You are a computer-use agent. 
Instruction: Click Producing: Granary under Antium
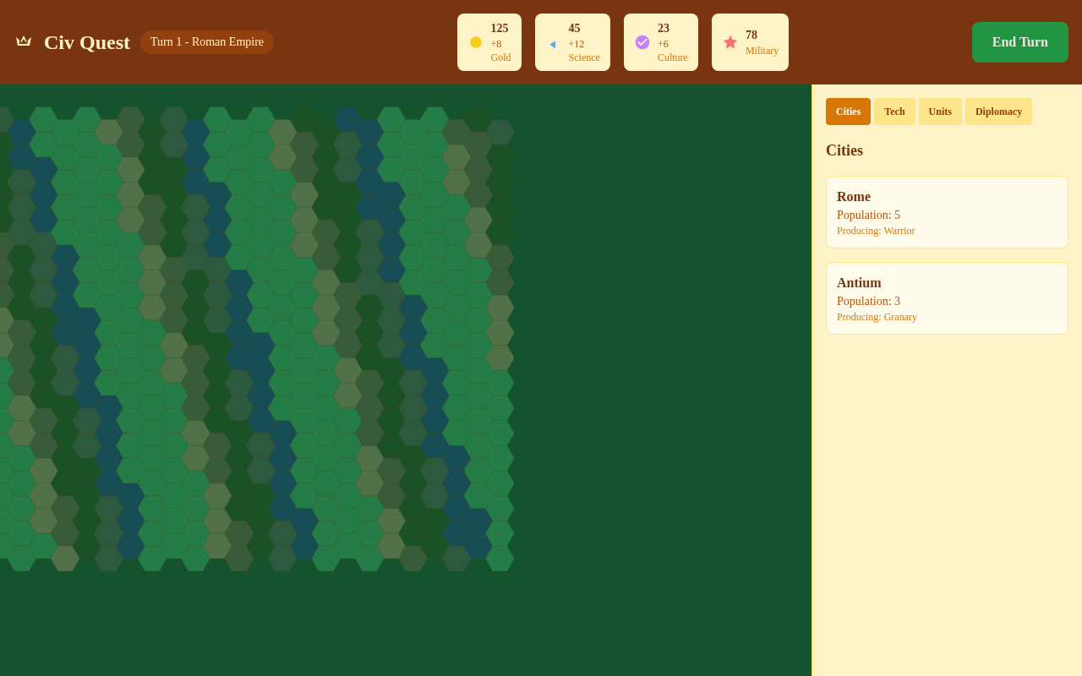(877, 317)
